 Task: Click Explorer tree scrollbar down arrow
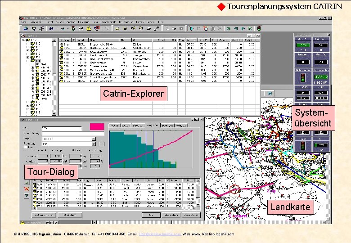tap(54, 114)
